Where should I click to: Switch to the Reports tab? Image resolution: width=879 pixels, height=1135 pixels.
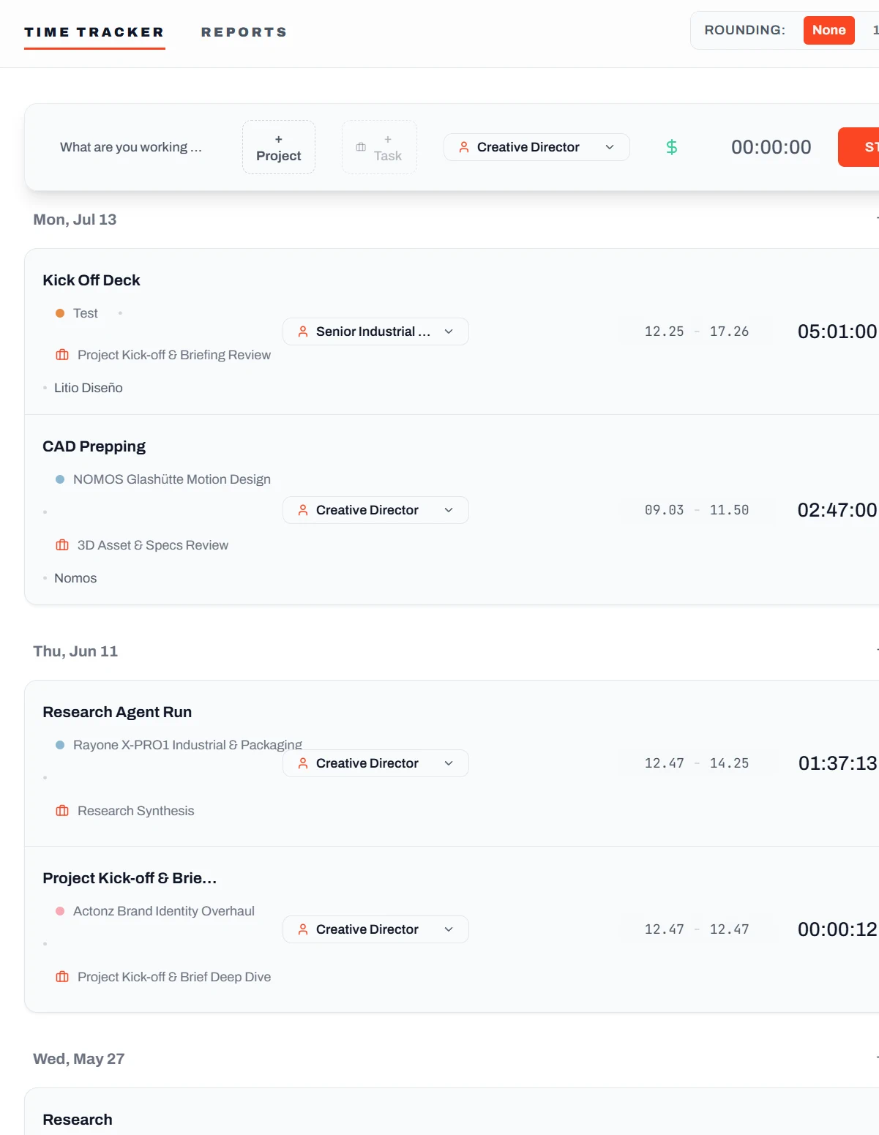coord(244,32)
